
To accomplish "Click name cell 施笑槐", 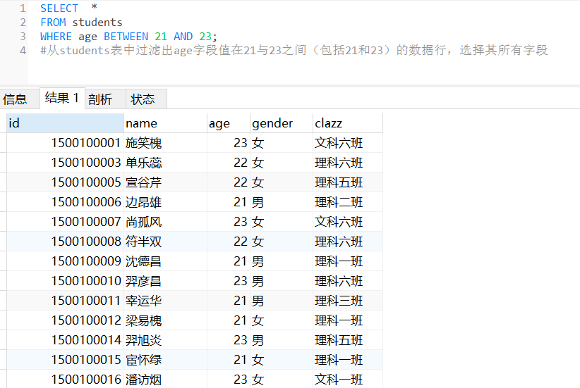I will coord(165,143).
